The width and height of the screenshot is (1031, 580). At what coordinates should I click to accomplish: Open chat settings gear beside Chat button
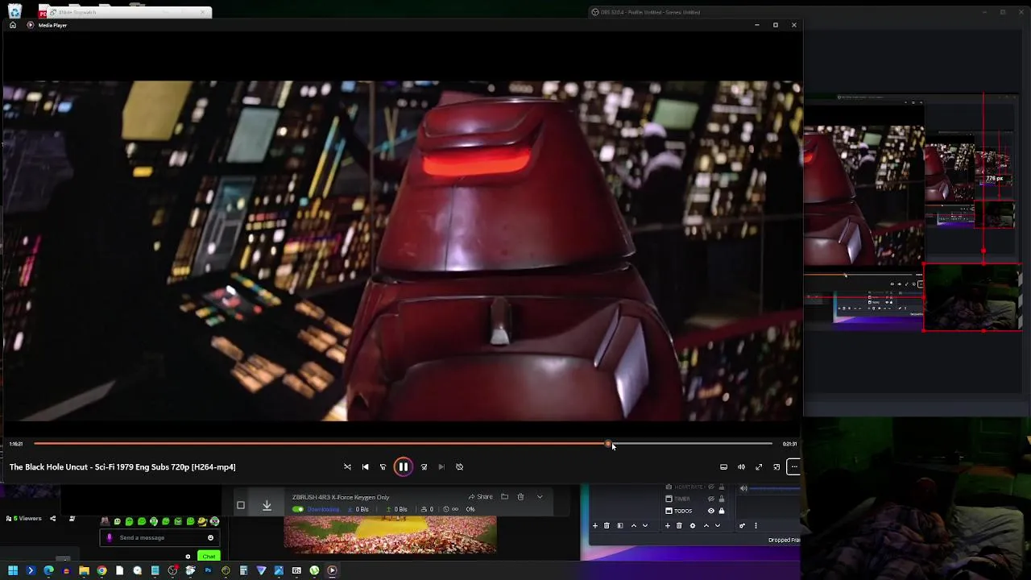(x=188, y=557)
